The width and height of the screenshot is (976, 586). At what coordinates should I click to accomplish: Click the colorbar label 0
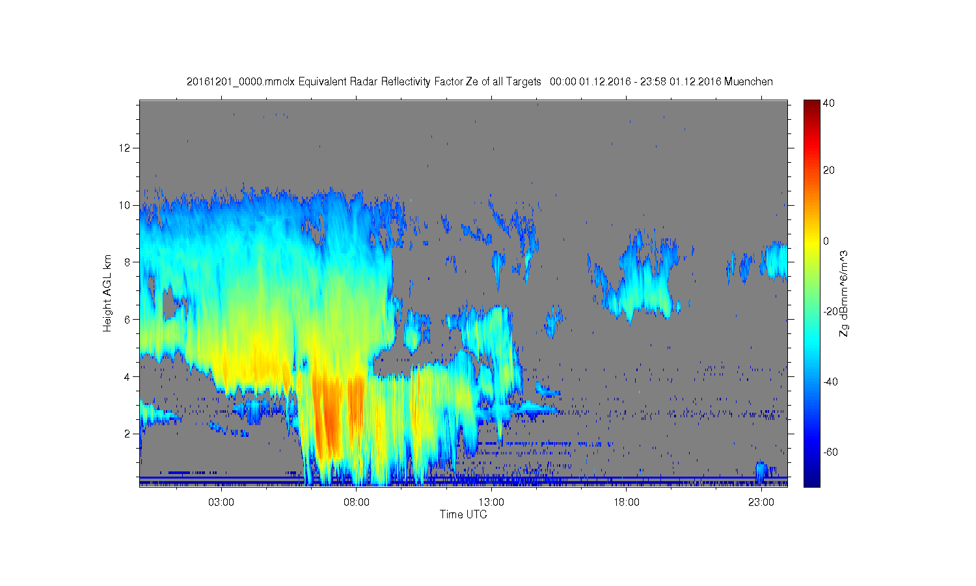826,241
